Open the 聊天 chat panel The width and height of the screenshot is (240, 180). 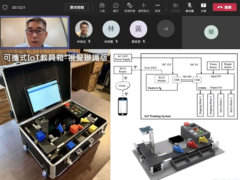(x=116, y=7)
